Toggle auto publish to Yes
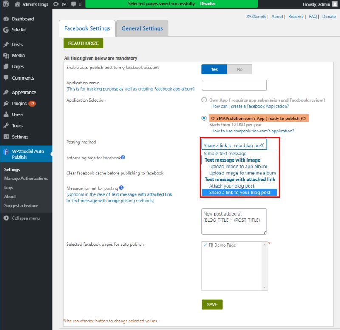Image resolution: width=340 pixels, height=330 pixels. click(214, 69)
